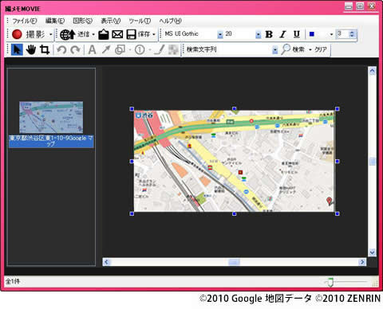Open the ヘルプ(H) menu
Image resolution: width=383 pixels, height=309 pixels.
170,21
